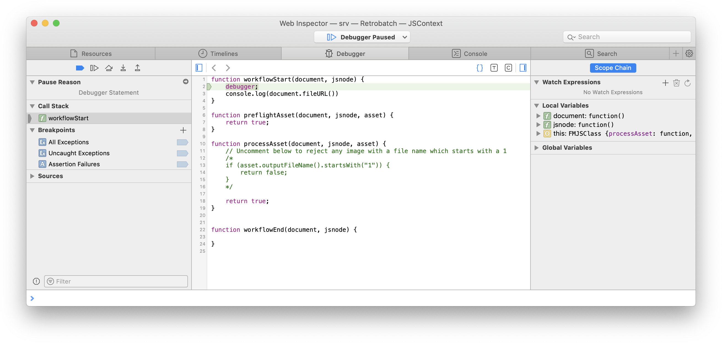The height and width of the screenshot is (343, 722).
Task: Click the Step Over debugger icon
Action: (109, 68)
